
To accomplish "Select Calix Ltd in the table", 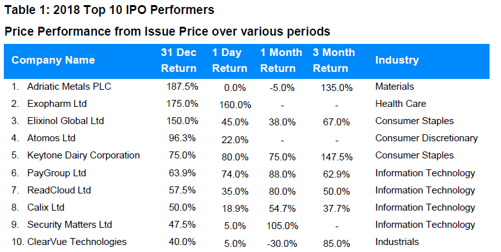I will click(x=46, y=207).
